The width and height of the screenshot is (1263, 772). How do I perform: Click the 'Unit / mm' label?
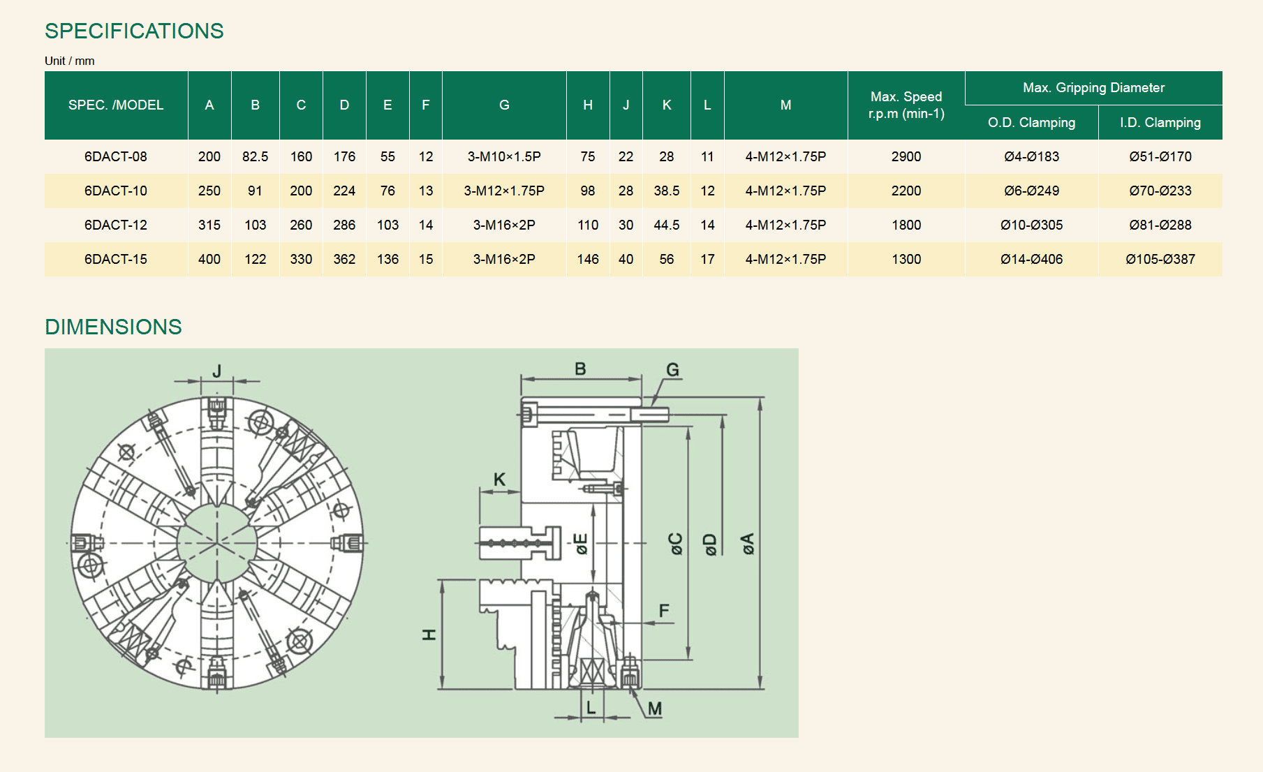click(70, 61)
